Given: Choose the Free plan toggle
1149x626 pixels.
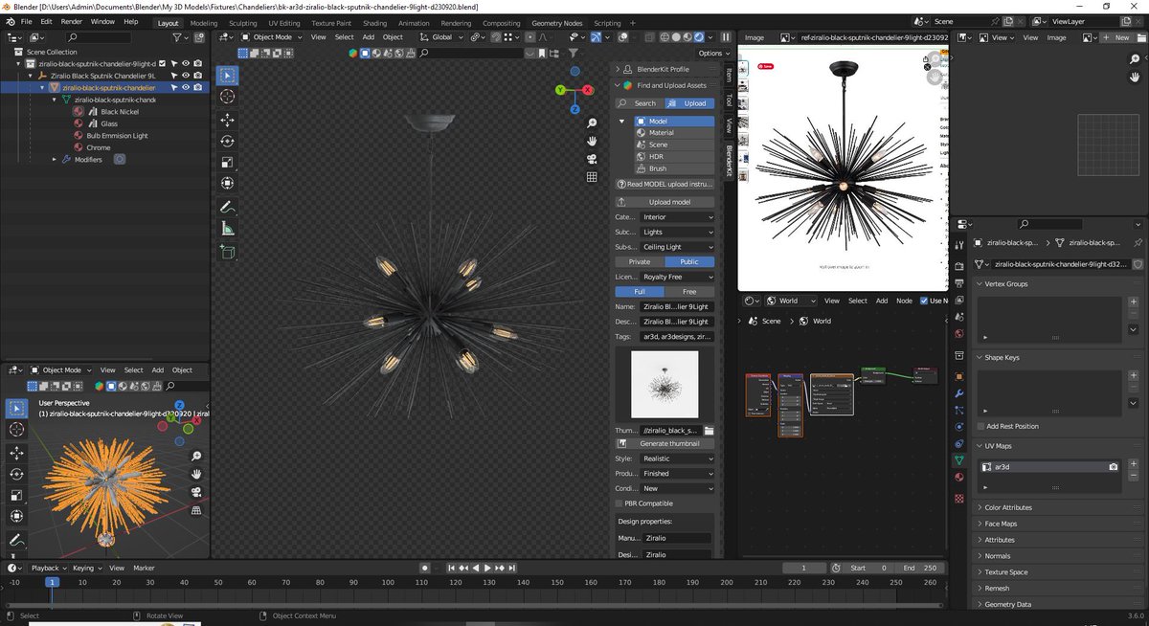Looking at the screenshot, I should pos(688,291).
